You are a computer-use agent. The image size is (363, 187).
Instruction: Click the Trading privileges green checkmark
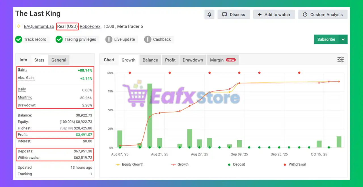click(x=59, y=39)
